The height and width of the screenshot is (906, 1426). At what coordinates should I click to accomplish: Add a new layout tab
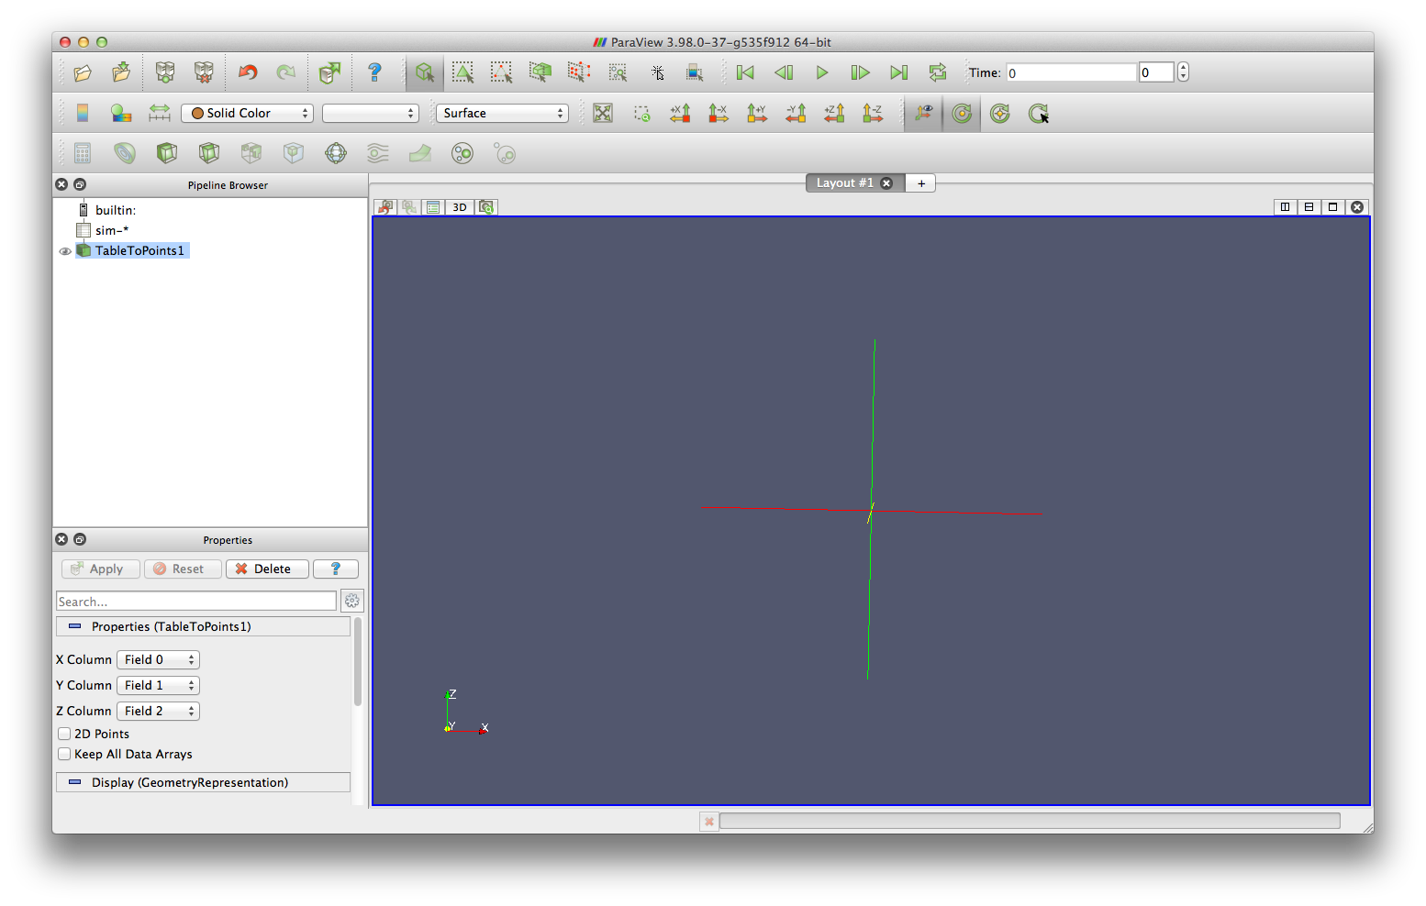tap(921, 182)
